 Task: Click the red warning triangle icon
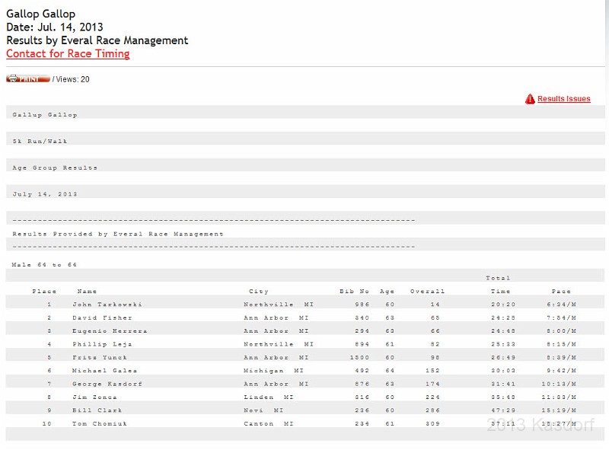530,99
